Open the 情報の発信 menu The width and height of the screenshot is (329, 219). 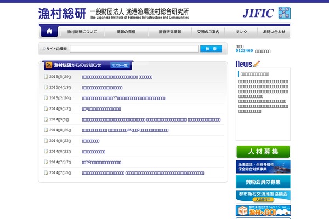click(126, 32)
